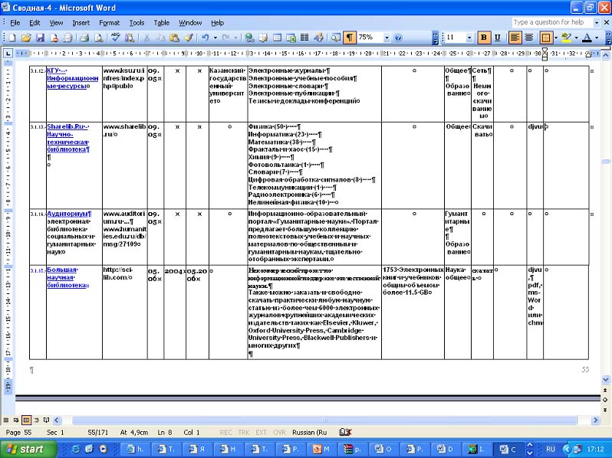Open the Format menu
Viewport: 612px width, 458px height.
pyautogui.click(x=109, y=23)
